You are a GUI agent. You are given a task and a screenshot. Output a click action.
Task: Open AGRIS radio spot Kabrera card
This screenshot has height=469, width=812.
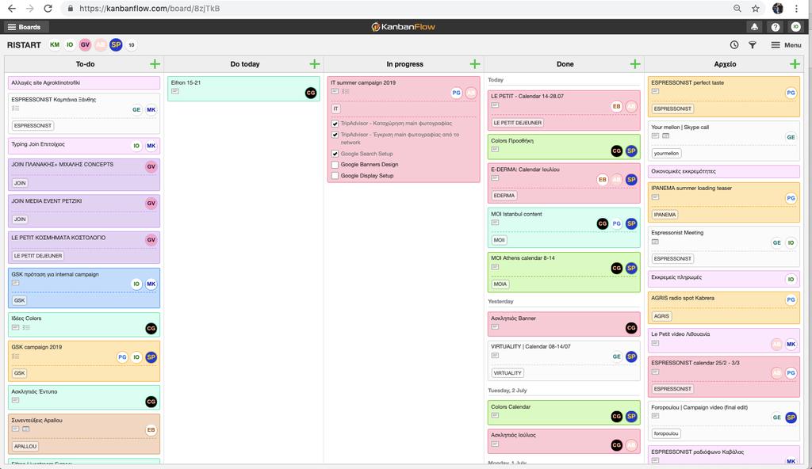[724, 308]
